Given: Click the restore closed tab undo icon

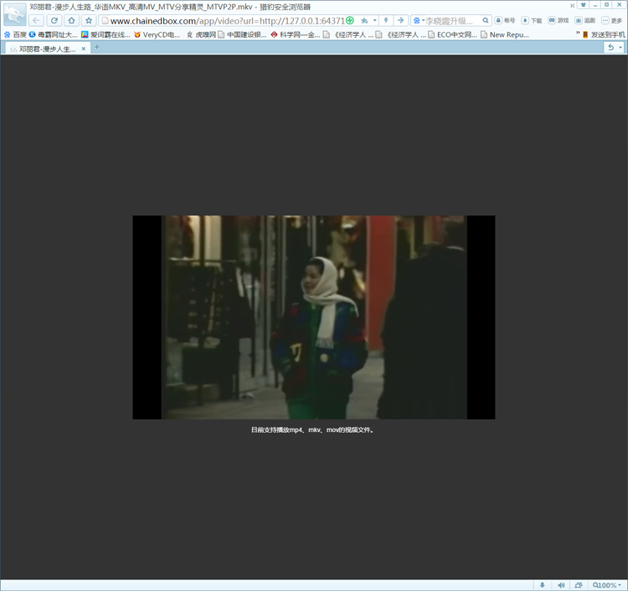Looking at the screenshot, I should point(610,48).
